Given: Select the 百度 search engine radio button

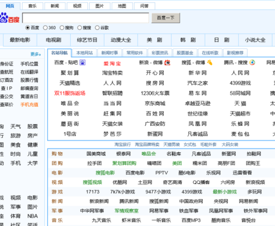Looking at the screenshot, I should 28,27.
